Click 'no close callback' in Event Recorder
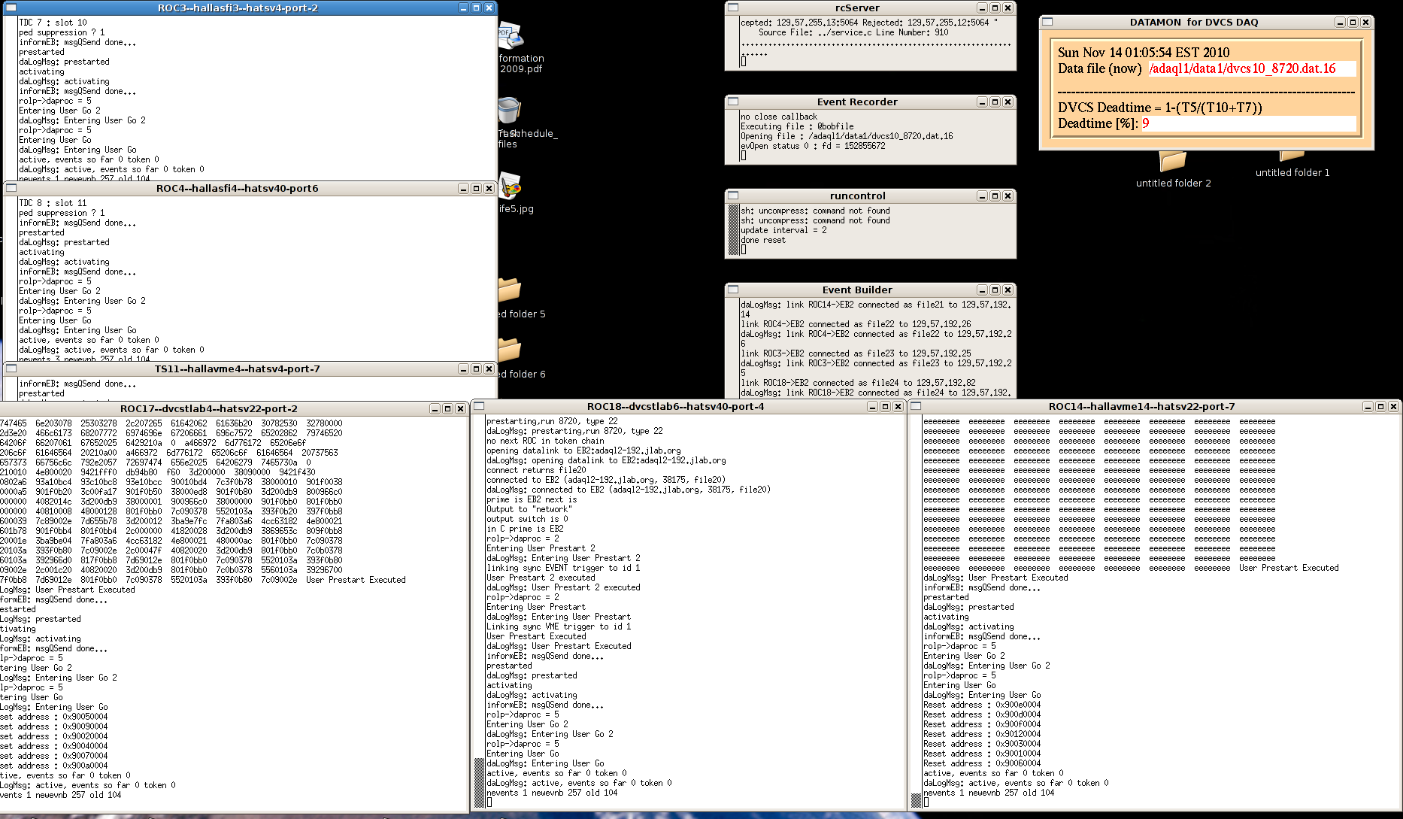The height and width of the screenshot is (819, 1403). tap(779, 117)
